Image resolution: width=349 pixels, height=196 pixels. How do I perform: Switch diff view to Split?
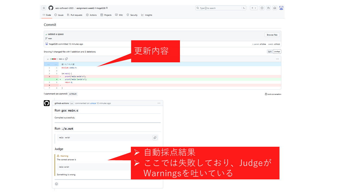(x=270, y=51)
